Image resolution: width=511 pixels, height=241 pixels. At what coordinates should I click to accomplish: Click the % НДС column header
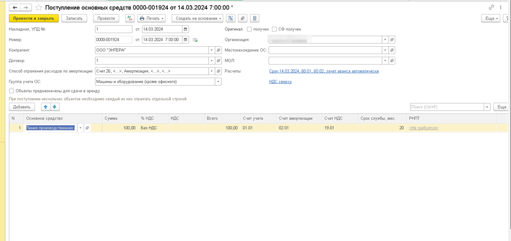coord(153,119)
